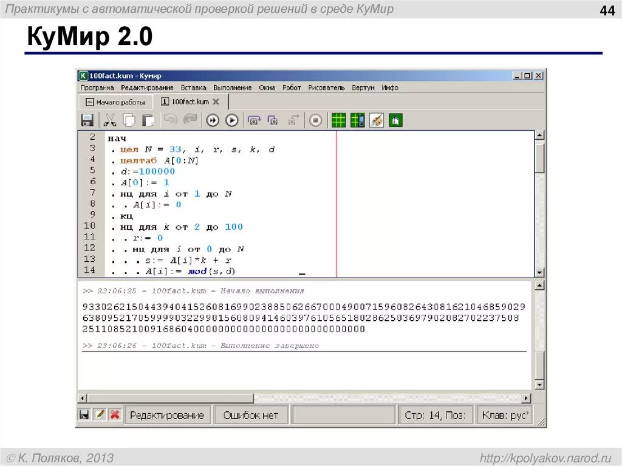Click output pane scrollbar up arrow
The image size is (622, 466).
(x=539, y=286)
